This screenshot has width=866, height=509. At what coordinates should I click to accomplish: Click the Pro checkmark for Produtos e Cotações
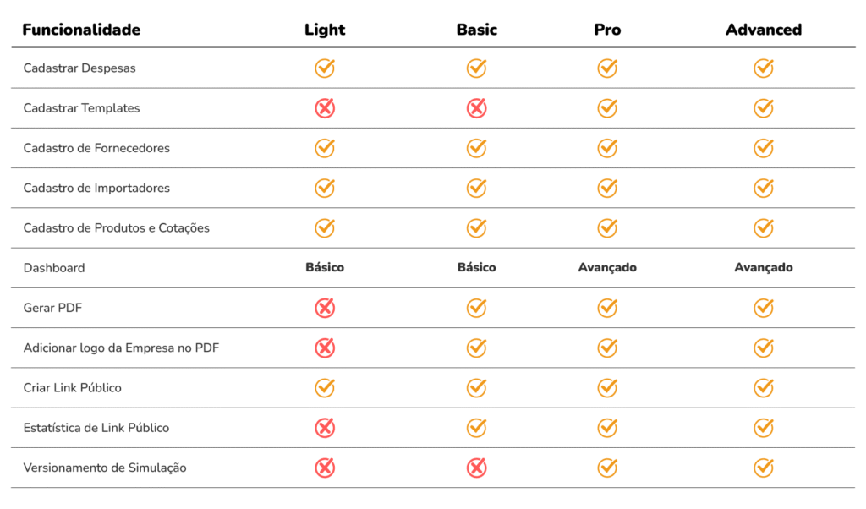click(607, 227)
